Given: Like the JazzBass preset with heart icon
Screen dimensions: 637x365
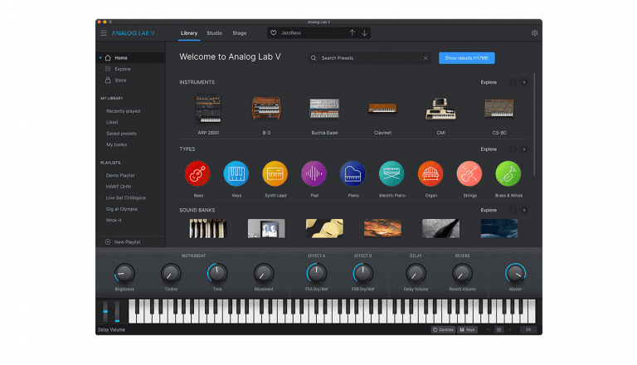Looking at the screenshot, I should coord(274,33).
